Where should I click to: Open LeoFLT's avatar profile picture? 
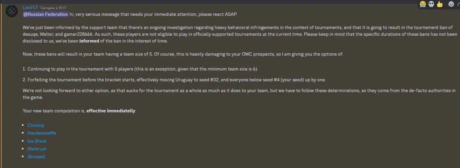[12, 12]
